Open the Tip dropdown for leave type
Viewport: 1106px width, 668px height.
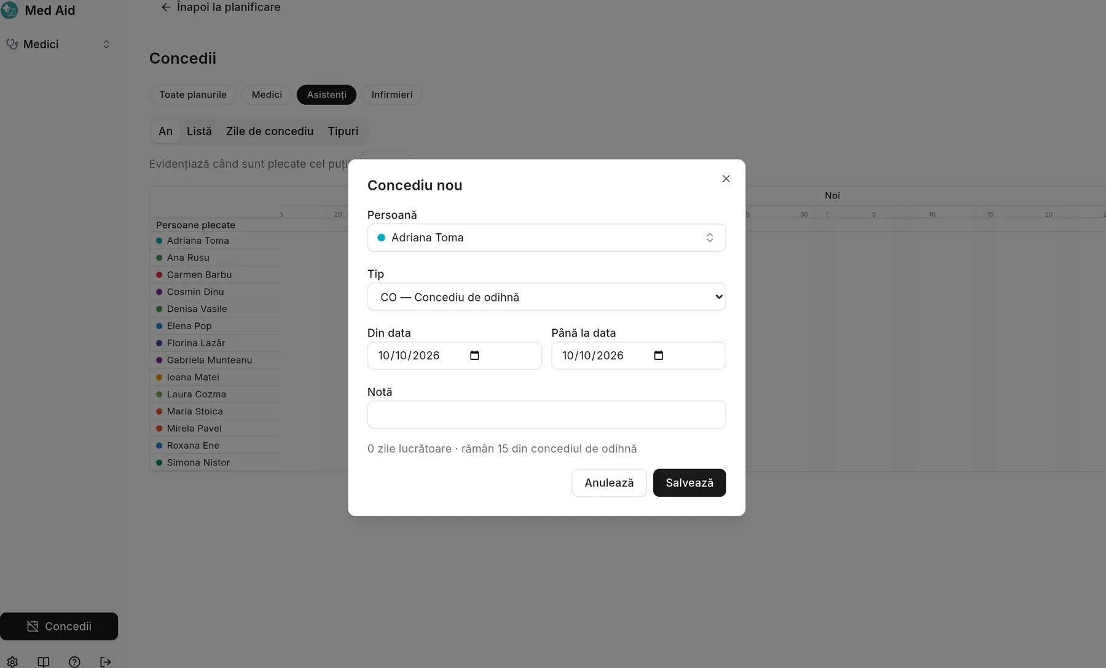pos(546,297)
